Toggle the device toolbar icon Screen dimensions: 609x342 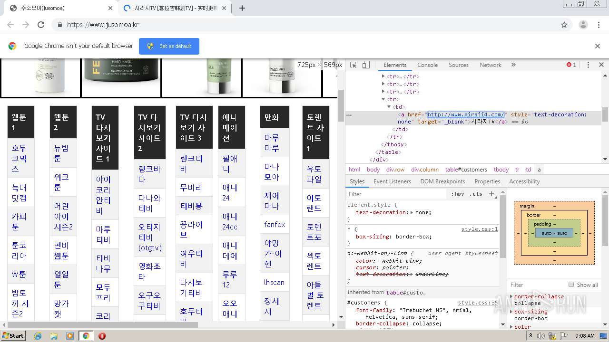366,65
